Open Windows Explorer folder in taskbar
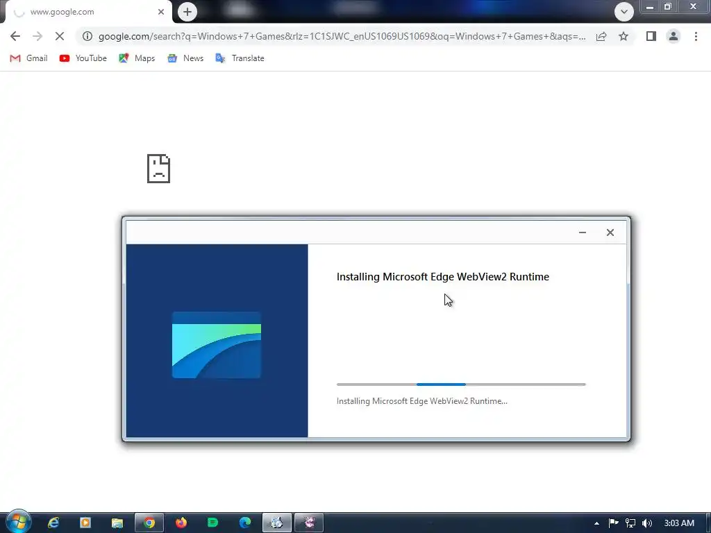 pyautogui.click(x=117, y=523)
